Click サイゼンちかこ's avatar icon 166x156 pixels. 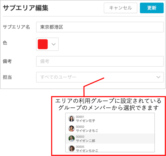pyautogui.click(x=71, y=148)
